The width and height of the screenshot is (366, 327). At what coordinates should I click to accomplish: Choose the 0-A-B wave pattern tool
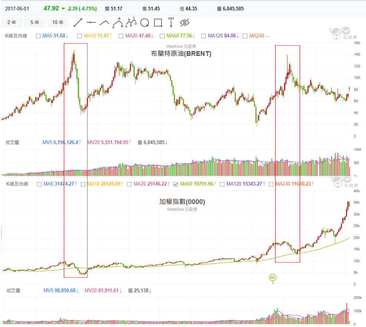pos(119,23)
